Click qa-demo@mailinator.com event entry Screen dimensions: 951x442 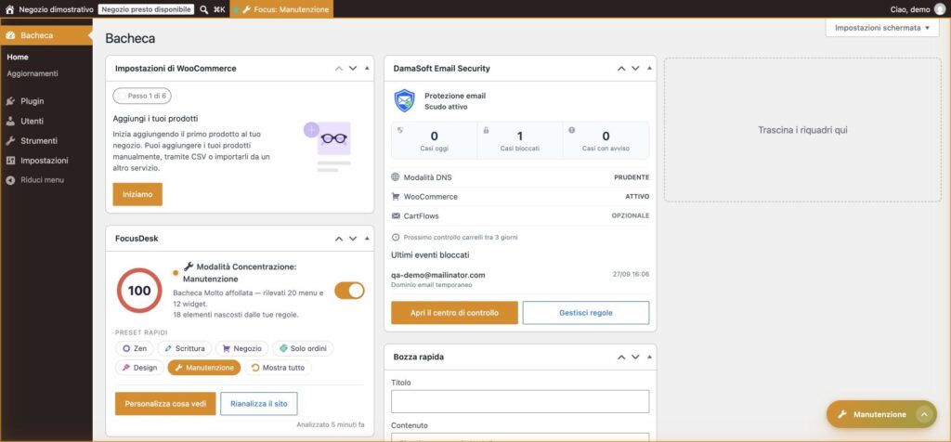pos(520,279)
